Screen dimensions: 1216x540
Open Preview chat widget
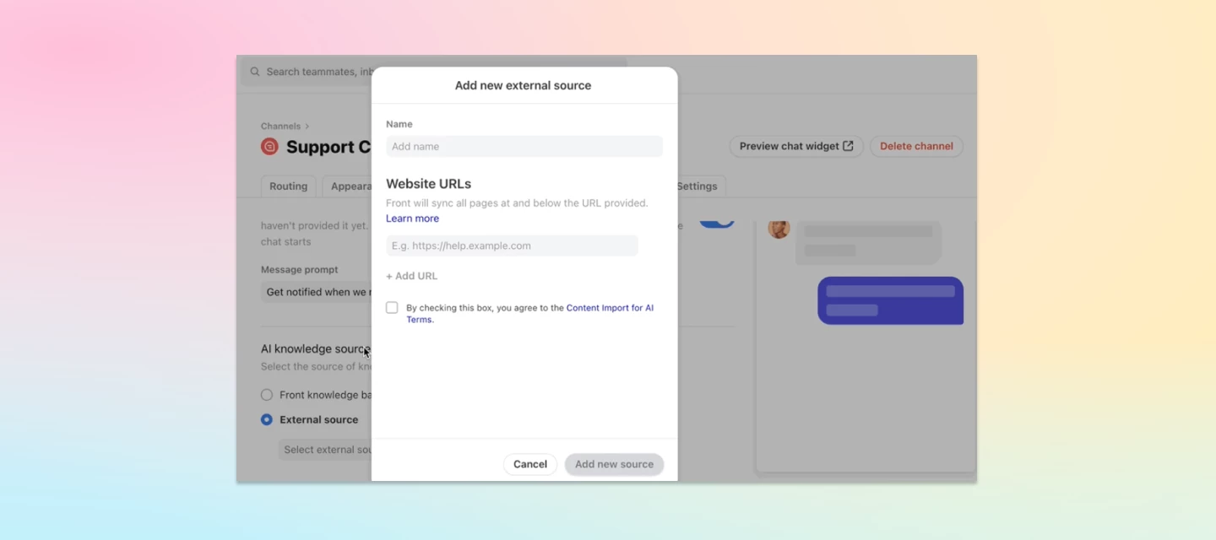click(796, 146)
